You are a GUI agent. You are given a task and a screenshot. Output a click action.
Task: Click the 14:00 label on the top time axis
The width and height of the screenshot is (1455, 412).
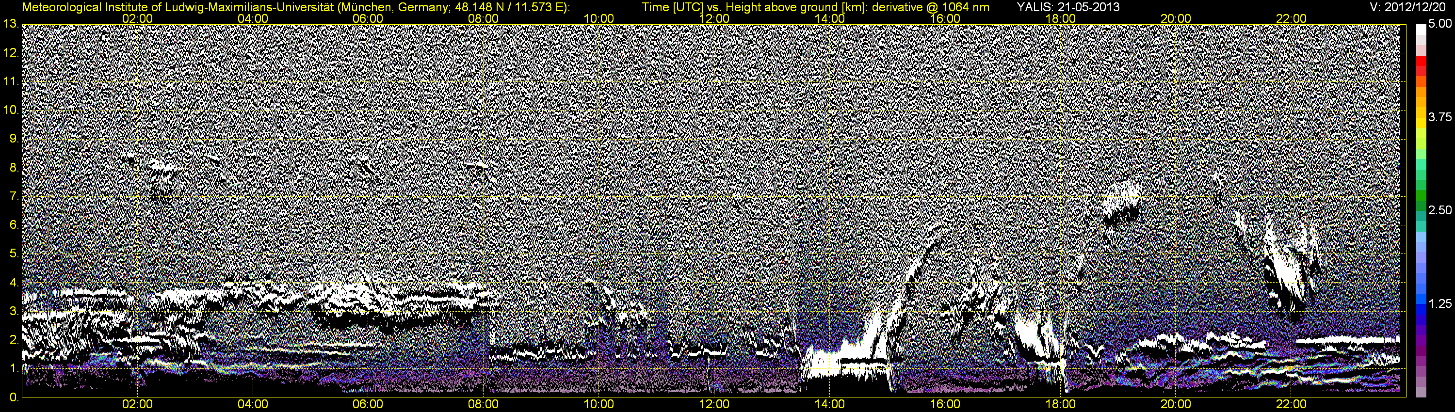(830, 18)
